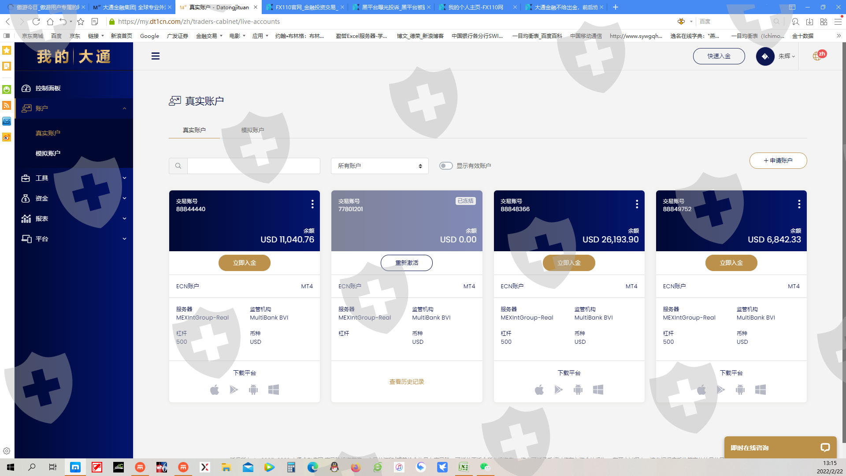
Task: Open the 所有账户 dropdown
Action: pyautogui.click(x=379, y=166)
